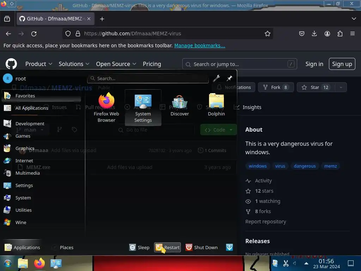
Task: Open Games category
Action: [x=42, y=136]
